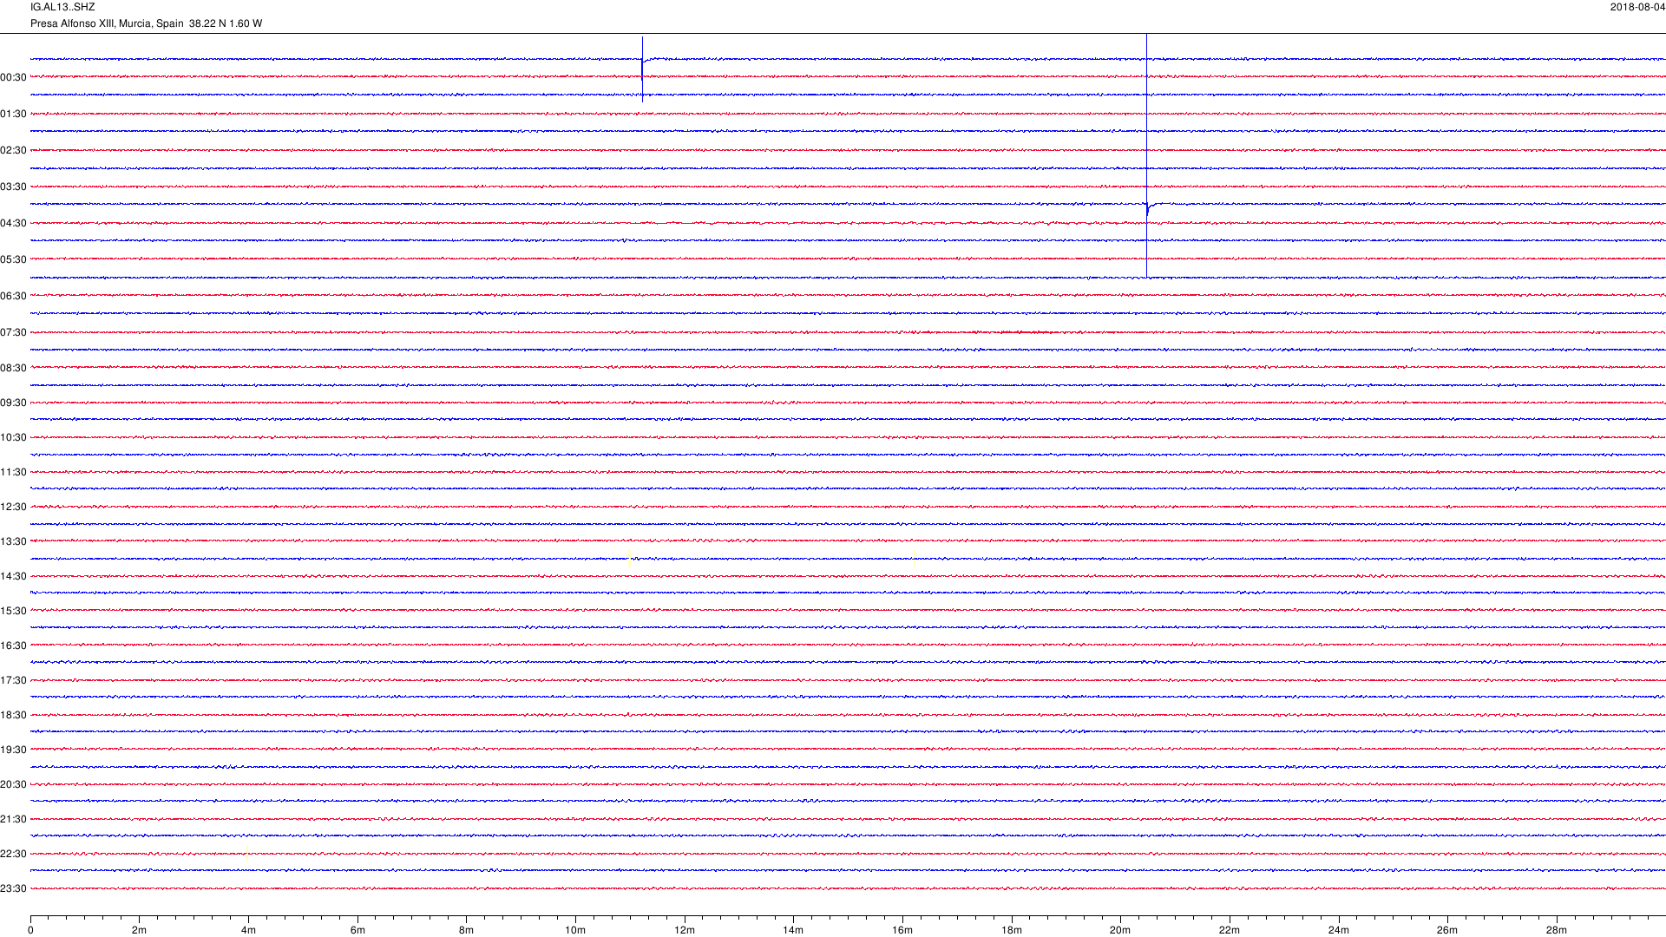Click the 05:30 time label
Image resolution: width=1666 pixels, height=937 pixels.
13,259
